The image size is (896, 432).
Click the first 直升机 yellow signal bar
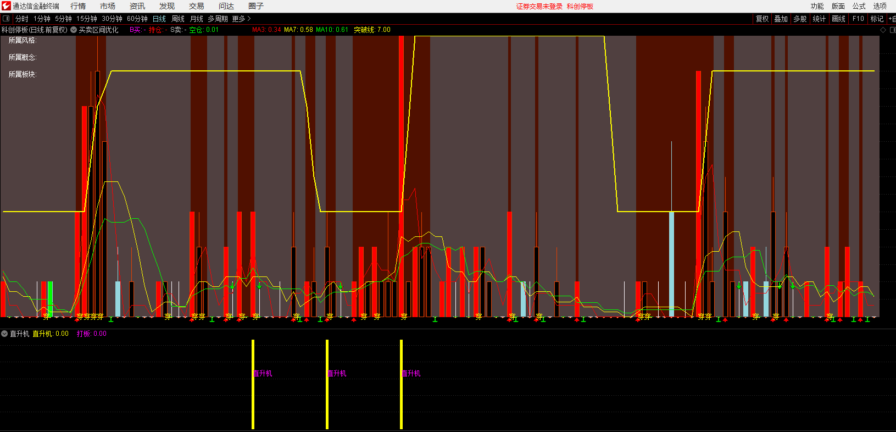coord(253,384)
